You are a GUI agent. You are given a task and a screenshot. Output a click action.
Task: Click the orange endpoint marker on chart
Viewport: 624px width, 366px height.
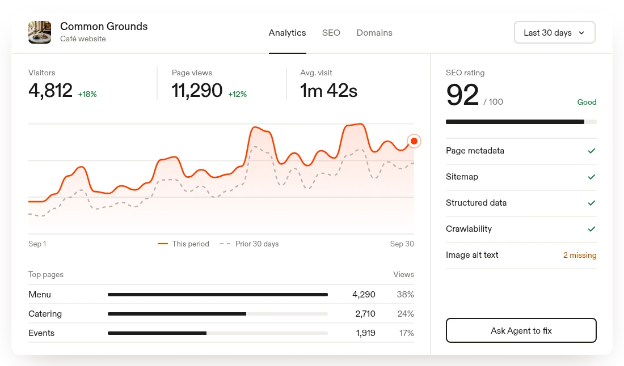click(x=414, y=141)
